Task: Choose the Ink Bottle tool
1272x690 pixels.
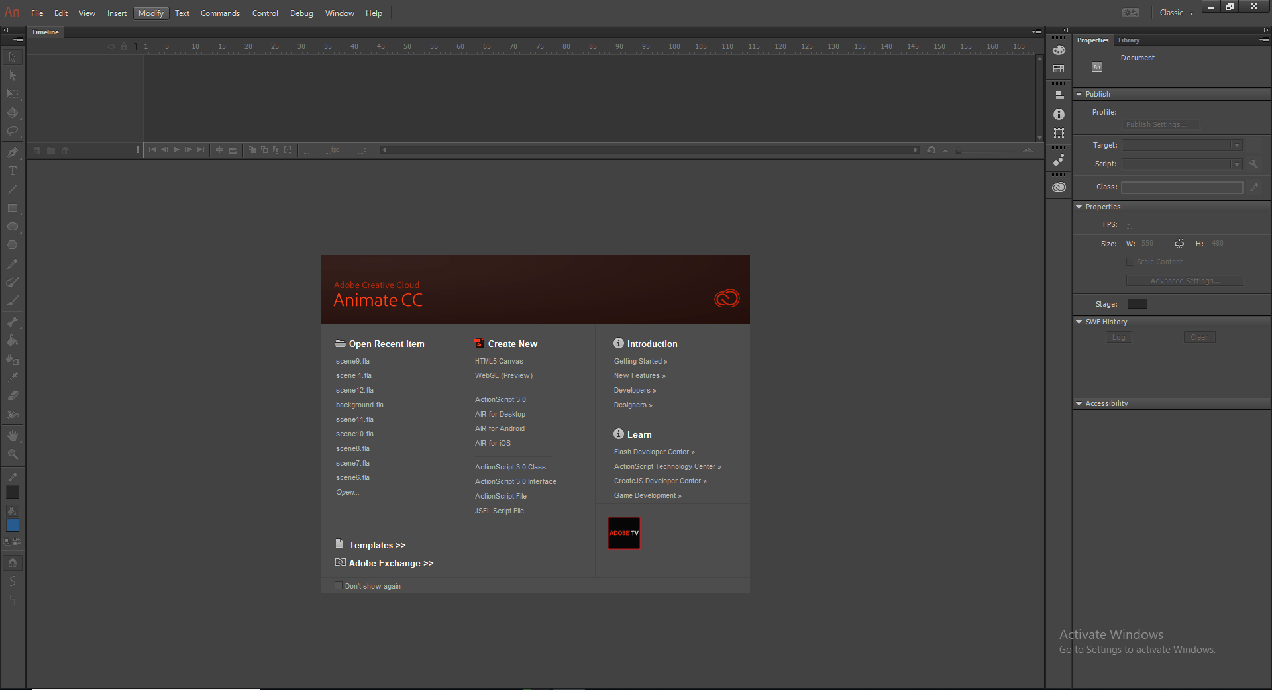Action: click(13, 359)
